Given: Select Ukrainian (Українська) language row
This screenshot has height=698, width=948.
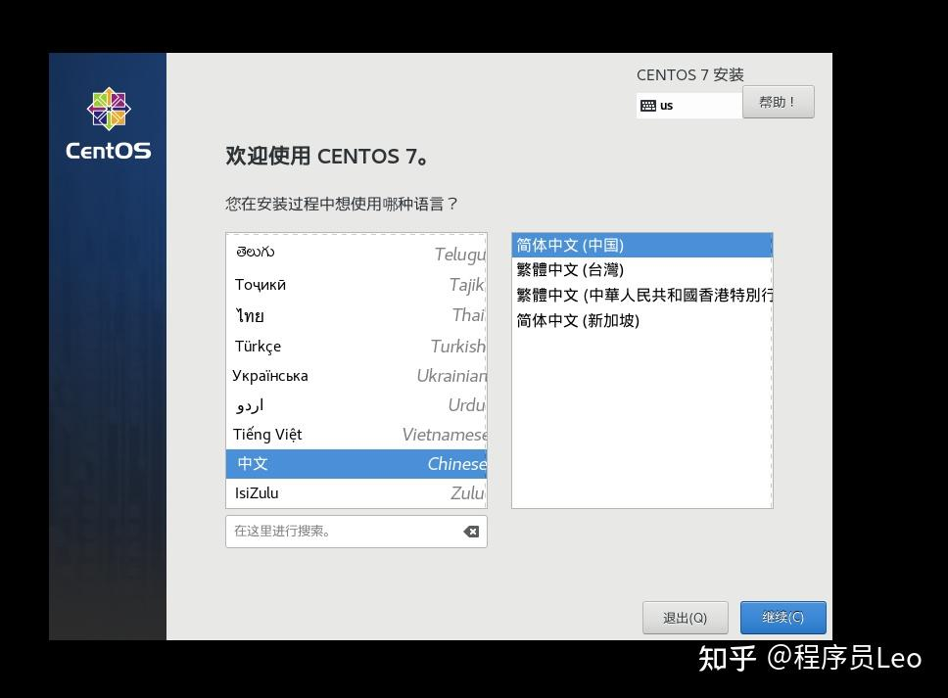Looking at the screenshot, I should (356, 376).
